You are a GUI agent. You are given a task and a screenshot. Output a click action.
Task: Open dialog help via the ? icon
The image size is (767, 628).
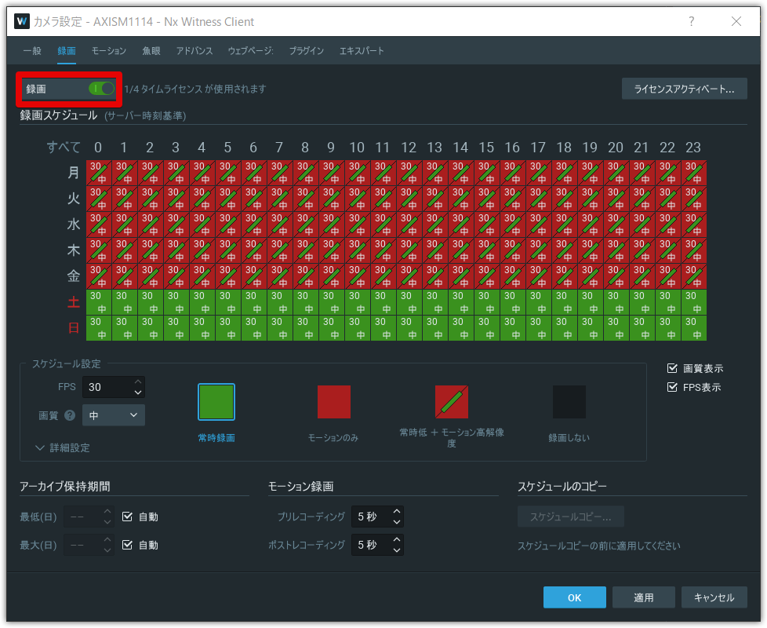pyautogui.click(x=691, y=22)
